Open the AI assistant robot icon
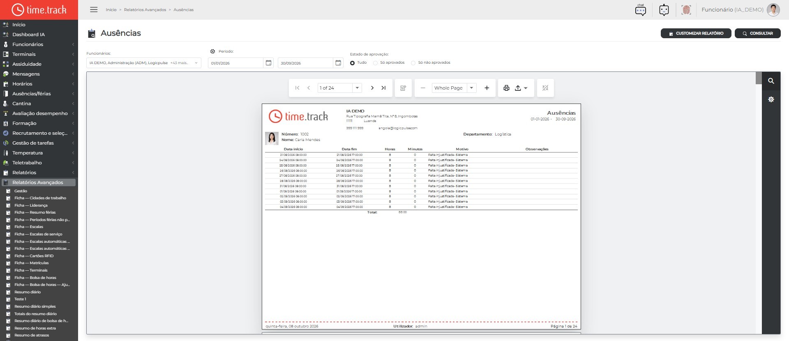This screenshot has height=341, width=789. pos(664,9)
